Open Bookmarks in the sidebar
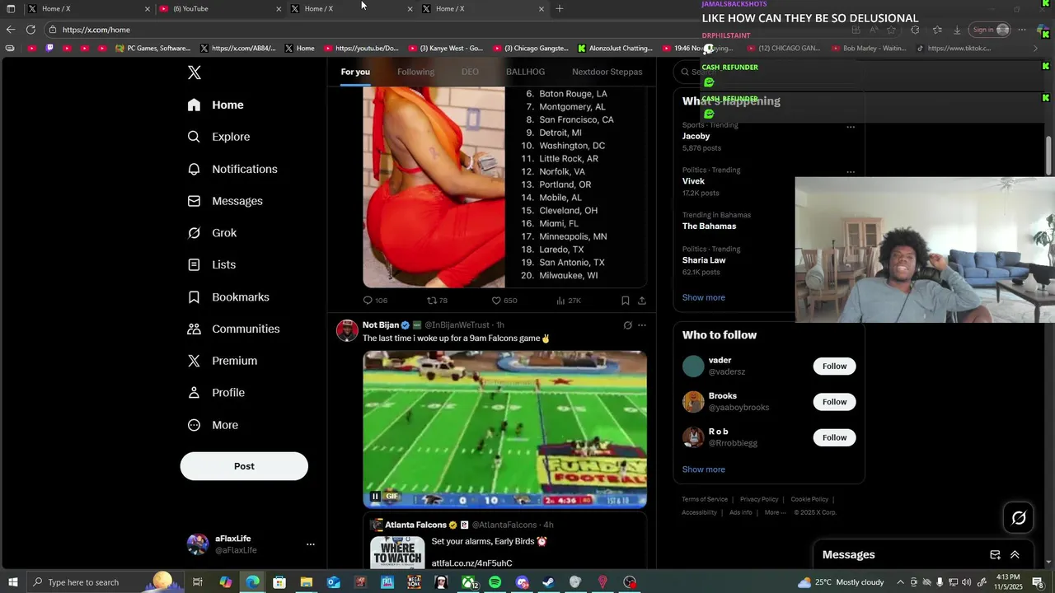This screenshot has height=593, width=1055. [228, 296]
